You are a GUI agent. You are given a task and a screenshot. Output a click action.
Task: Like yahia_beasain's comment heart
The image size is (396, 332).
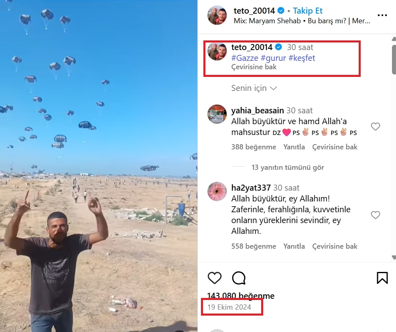375,126
